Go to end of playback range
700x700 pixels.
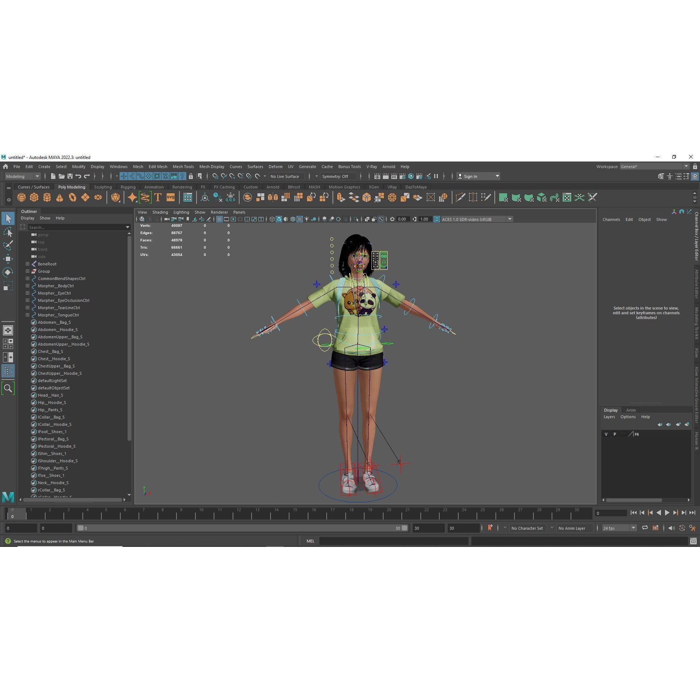pyautogui.click(x=692, y=513)
